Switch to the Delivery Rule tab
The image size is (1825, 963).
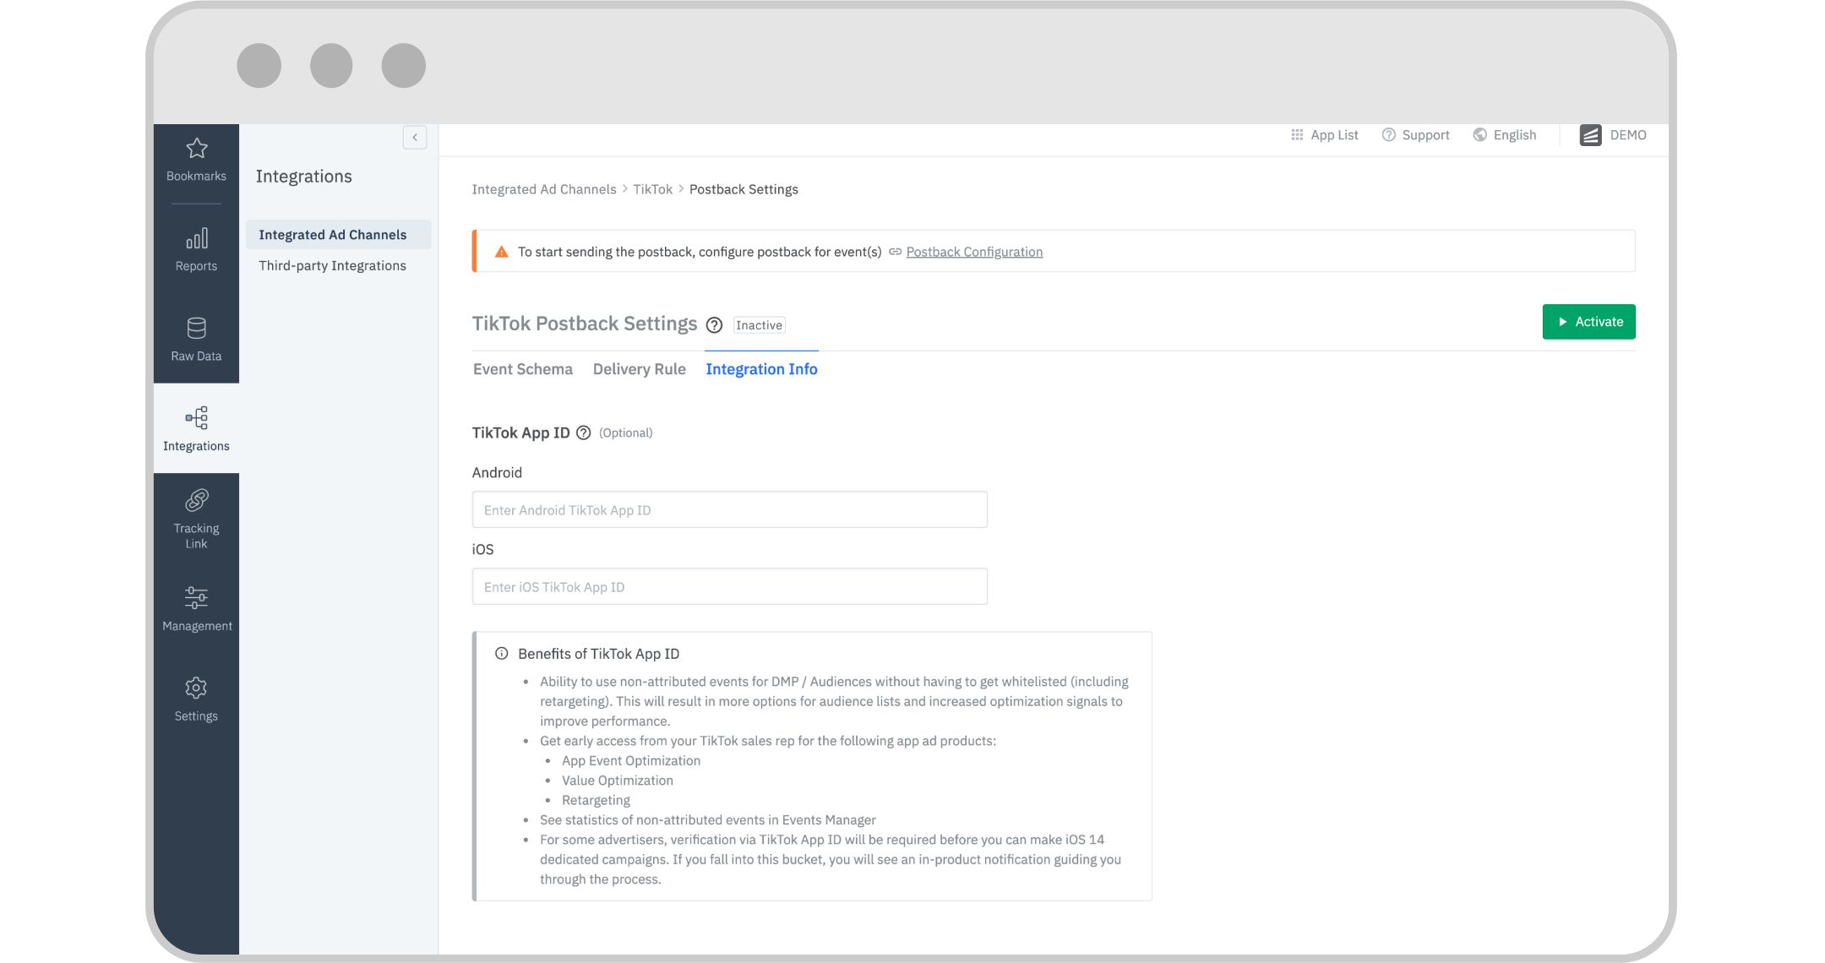(639, 369)
